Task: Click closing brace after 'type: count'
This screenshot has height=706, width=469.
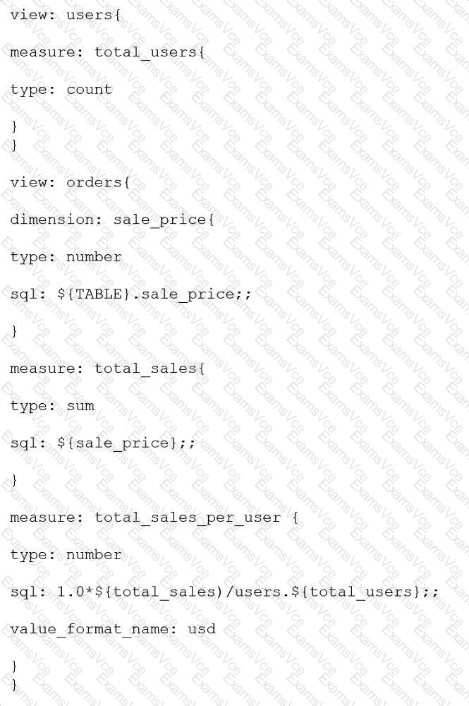Action: click(x=14, y=126)
